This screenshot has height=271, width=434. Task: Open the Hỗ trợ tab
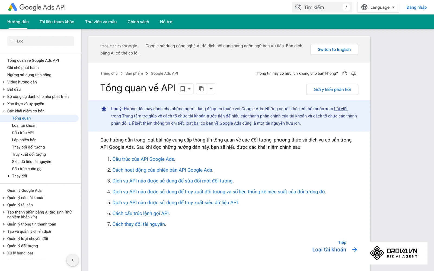tap(166, 22)
